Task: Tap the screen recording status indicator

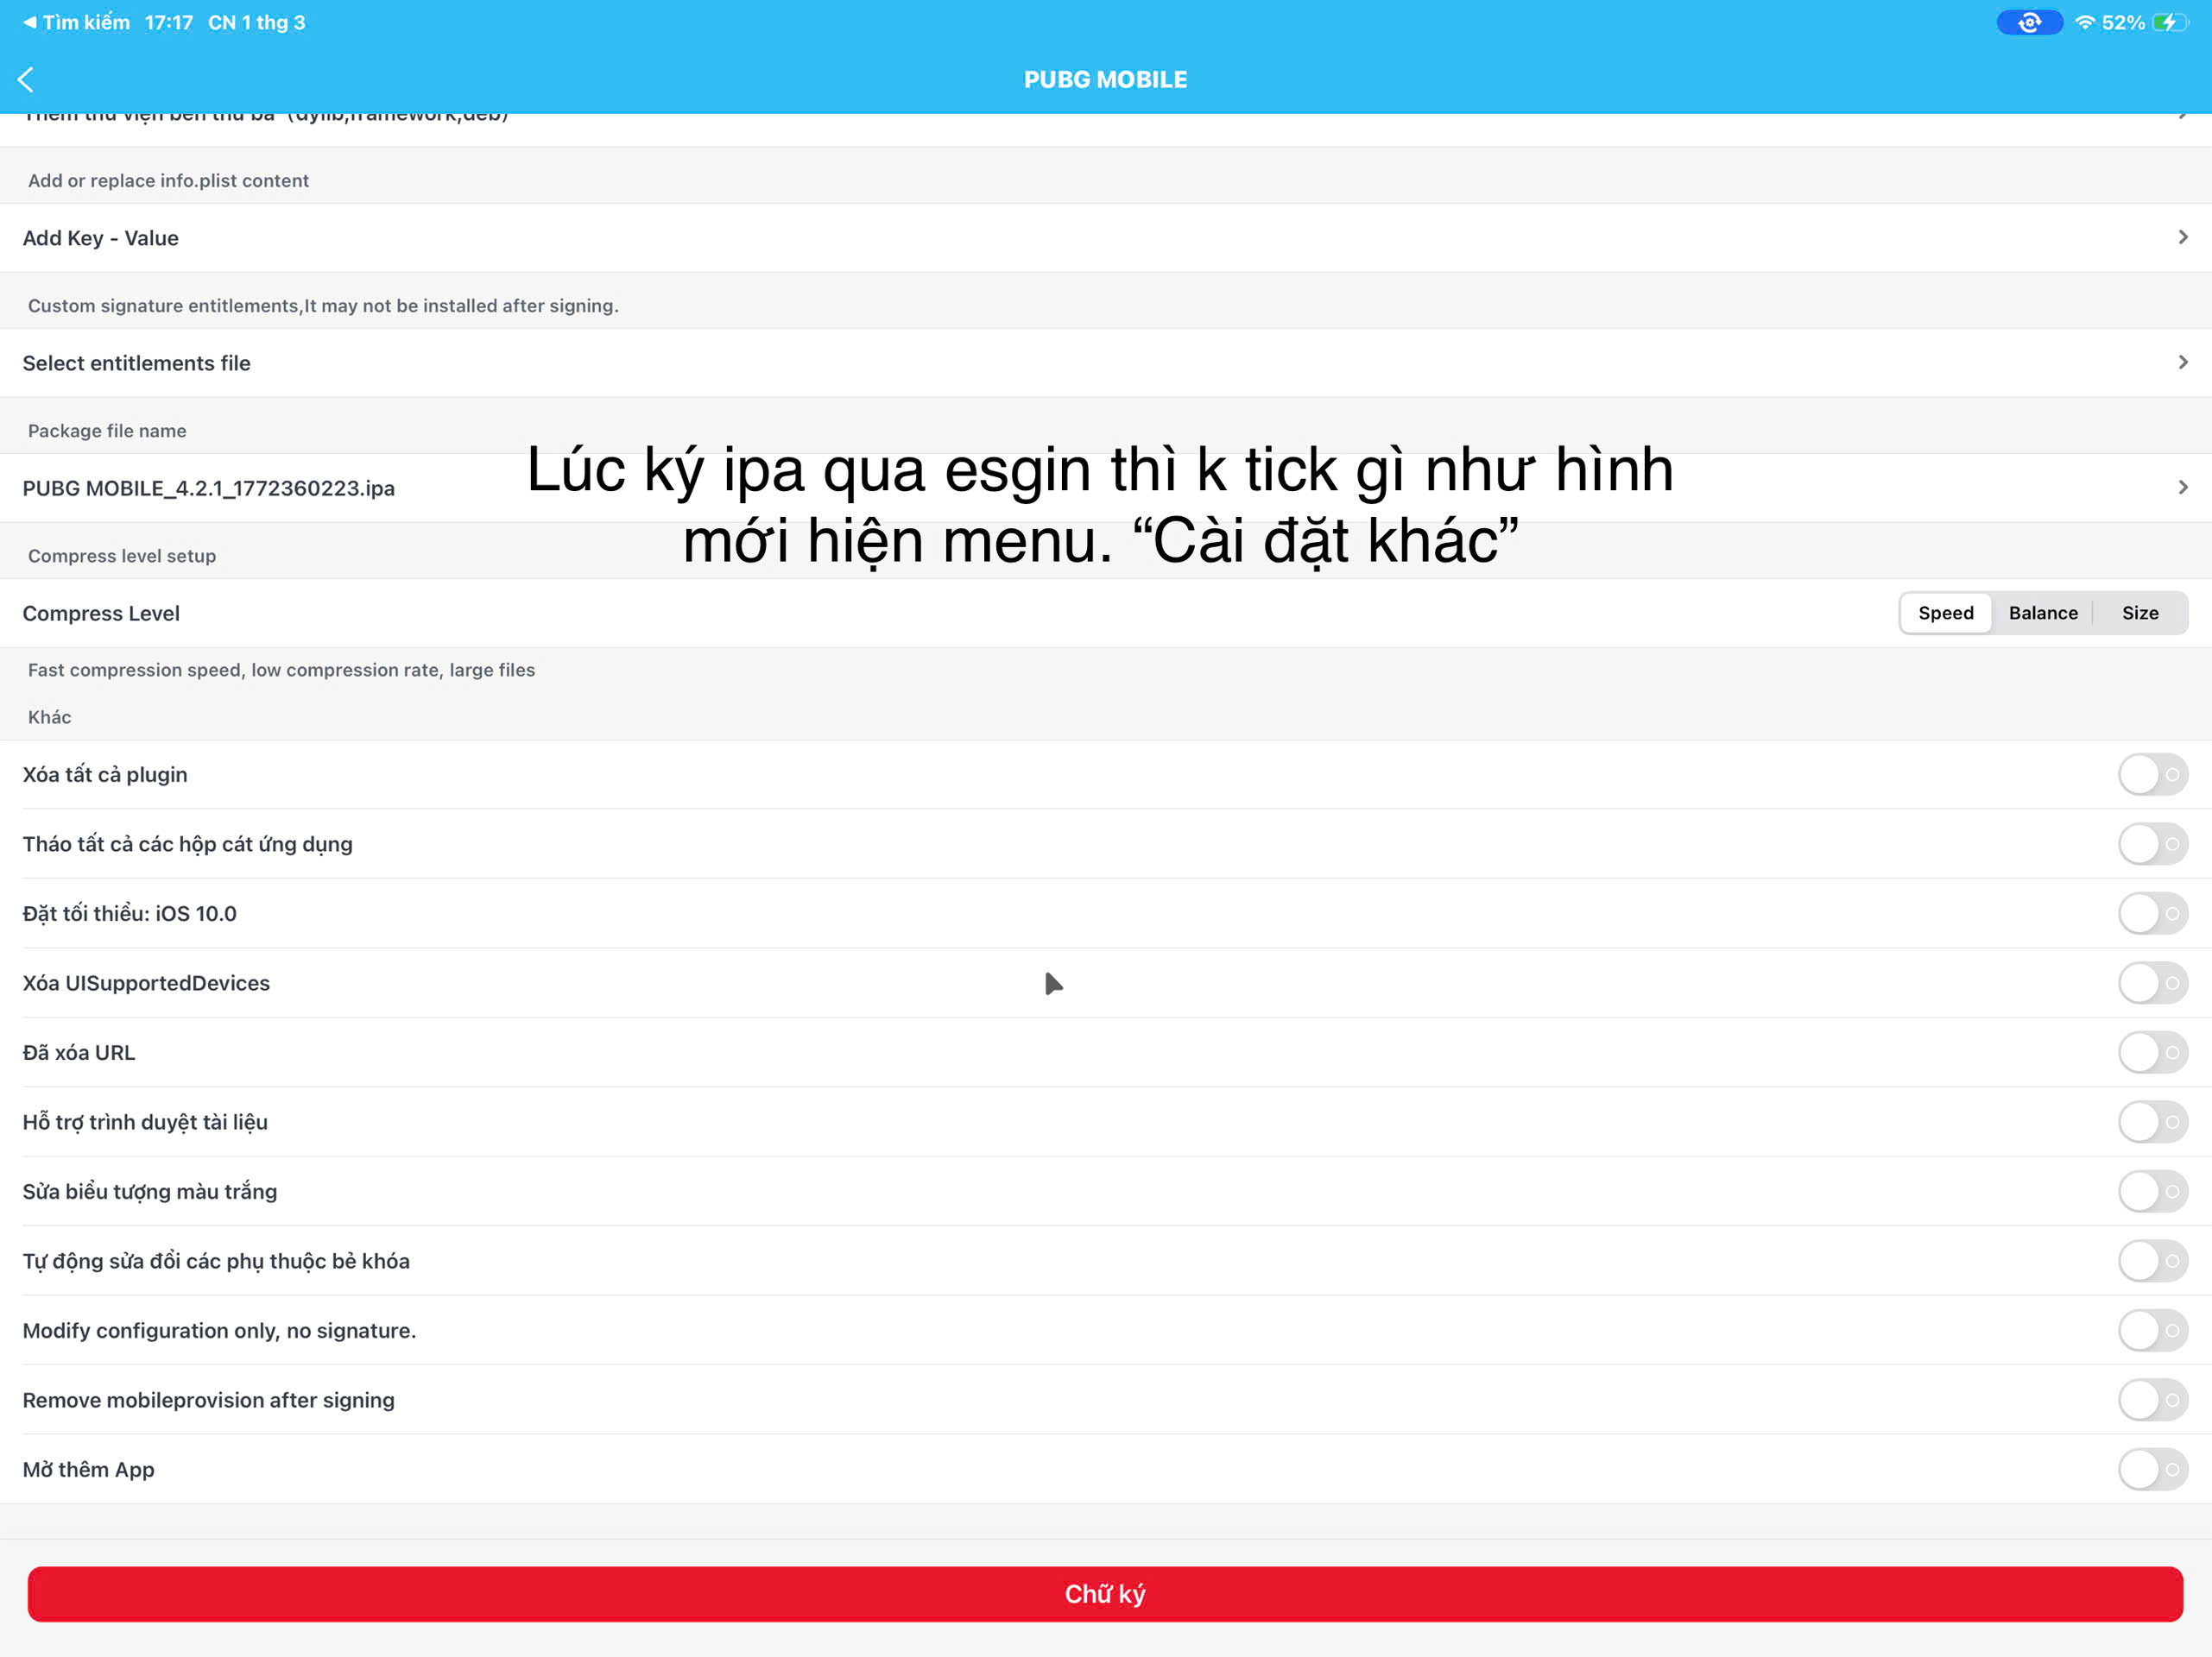Action: [x=2029, y=23]
